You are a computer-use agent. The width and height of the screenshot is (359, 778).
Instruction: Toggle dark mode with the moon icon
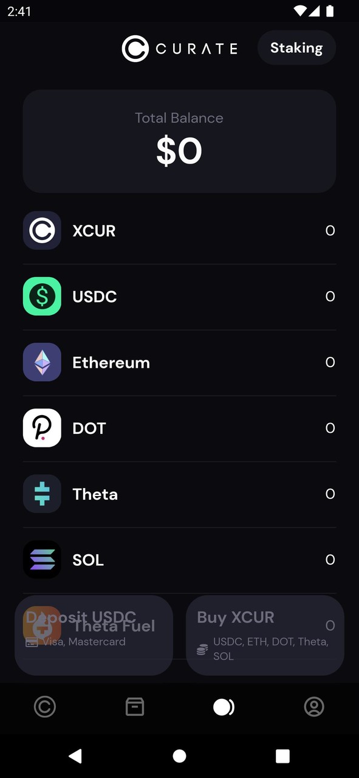click(x=224, y=707)
